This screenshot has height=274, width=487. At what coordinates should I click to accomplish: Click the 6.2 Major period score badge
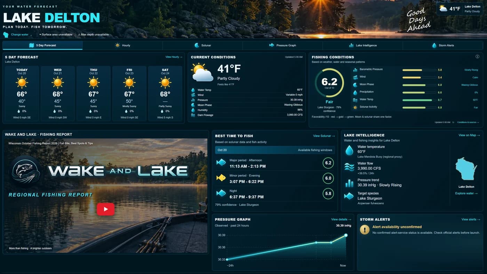(328, 163)
